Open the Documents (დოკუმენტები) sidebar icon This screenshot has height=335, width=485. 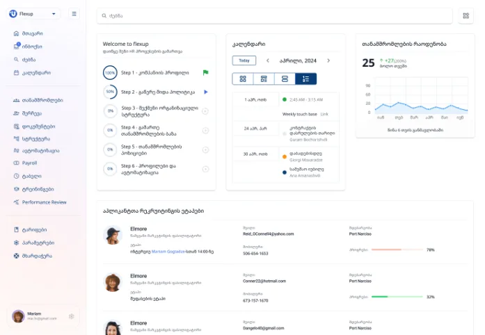(16, 126)
